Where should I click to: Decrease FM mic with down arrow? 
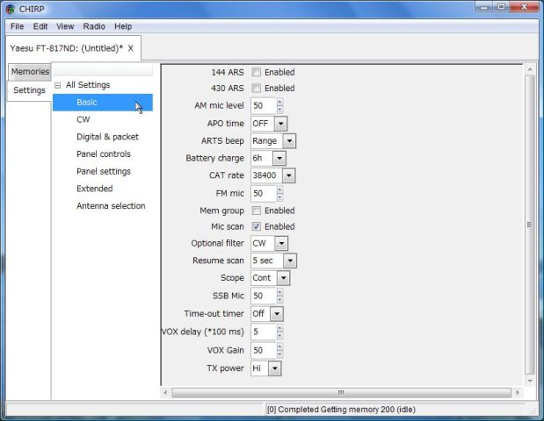(x=279, y=197)
